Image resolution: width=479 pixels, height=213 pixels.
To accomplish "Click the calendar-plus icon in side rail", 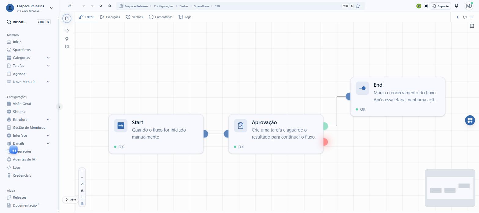I will pos(67,46).
